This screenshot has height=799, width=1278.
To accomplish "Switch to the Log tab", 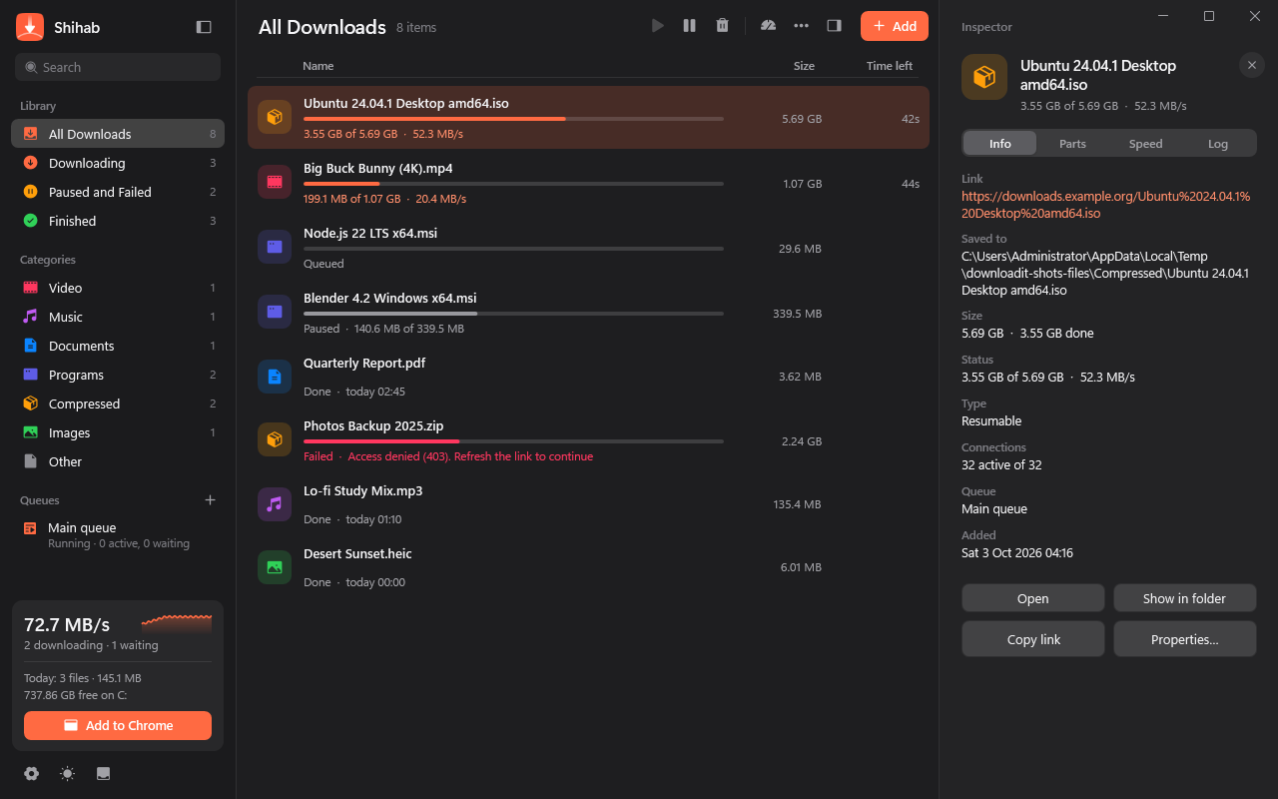I will pyautogui.click(x=1218, y=144).
